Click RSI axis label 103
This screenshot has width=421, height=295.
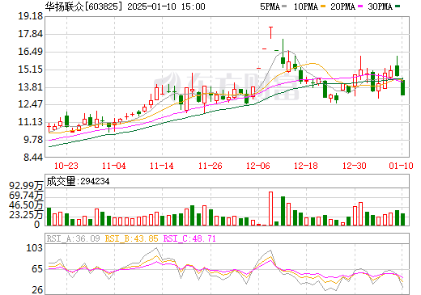35,248
